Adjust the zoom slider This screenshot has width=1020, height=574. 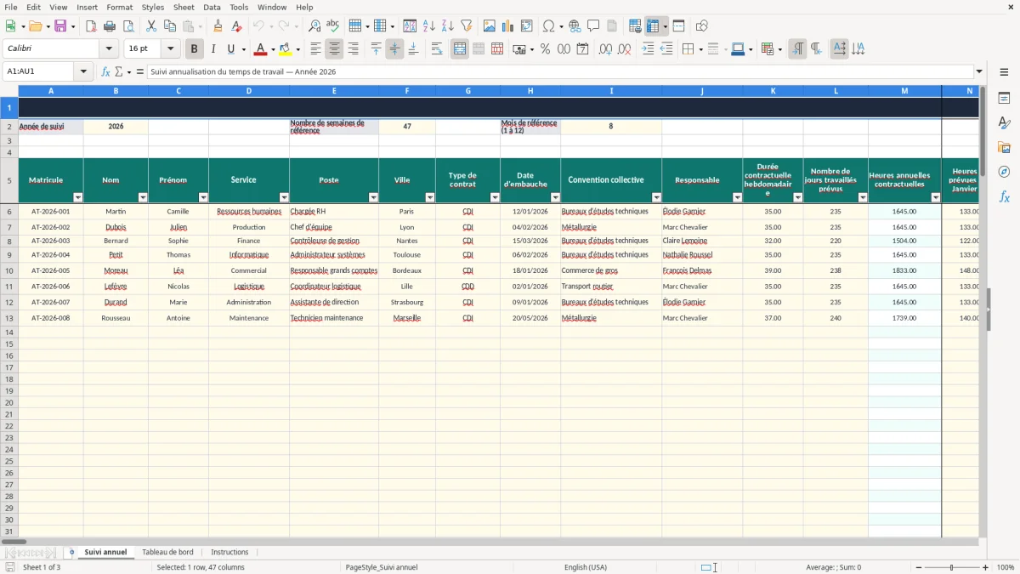(x=952, y=567)
